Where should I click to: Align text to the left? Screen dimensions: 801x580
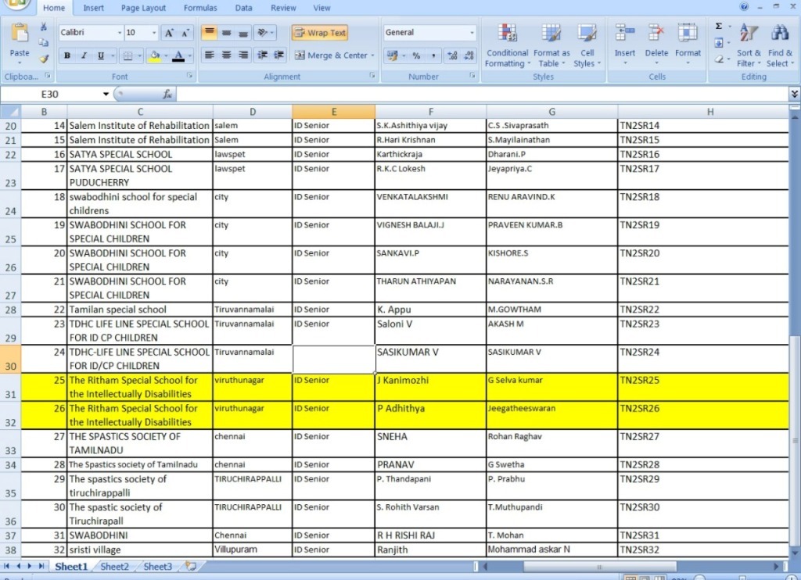209,55
